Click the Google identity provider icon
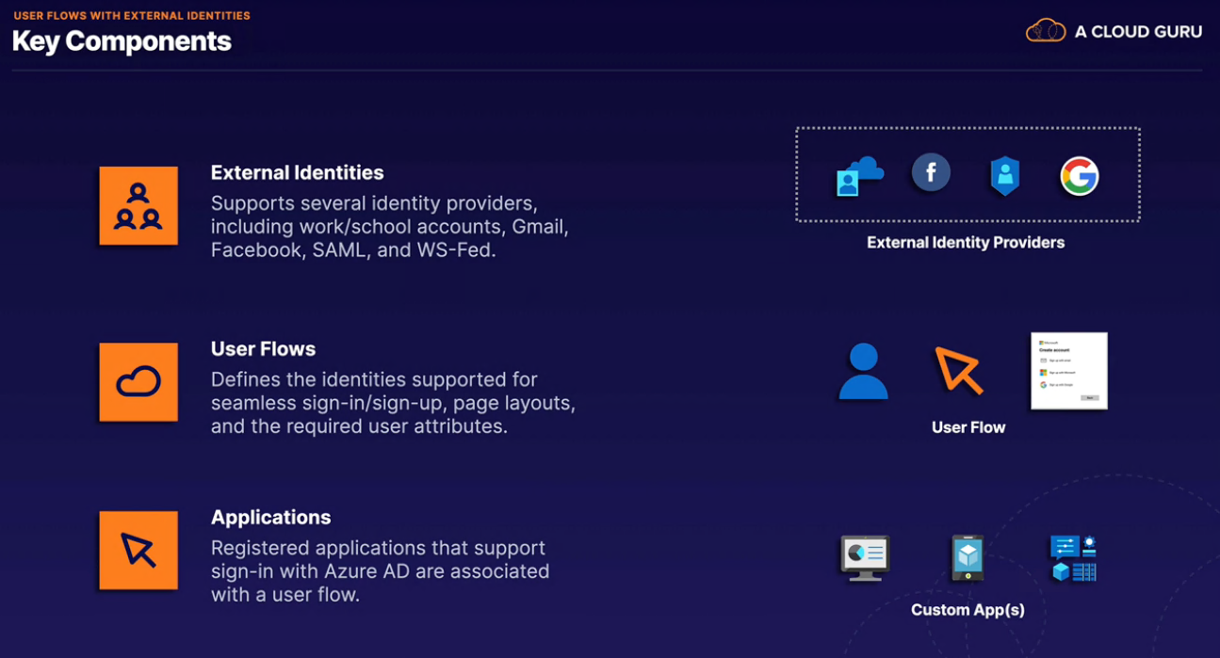1220x658 pixels. coord(1080,176)
